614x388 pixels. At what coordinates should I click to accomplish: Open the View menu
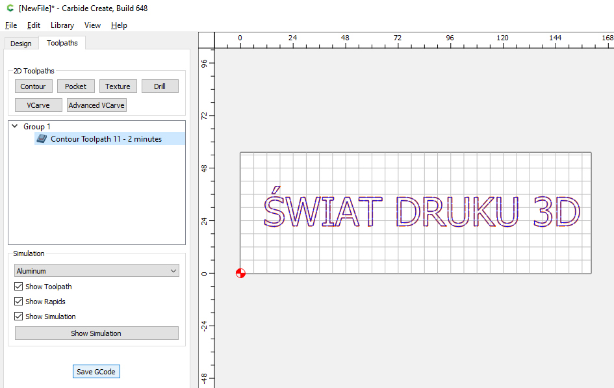(x=92, y=25)
